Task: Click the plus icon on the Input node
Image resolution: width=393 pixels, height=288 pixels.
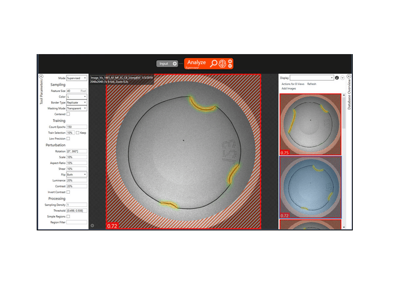Action: point(175,64)
